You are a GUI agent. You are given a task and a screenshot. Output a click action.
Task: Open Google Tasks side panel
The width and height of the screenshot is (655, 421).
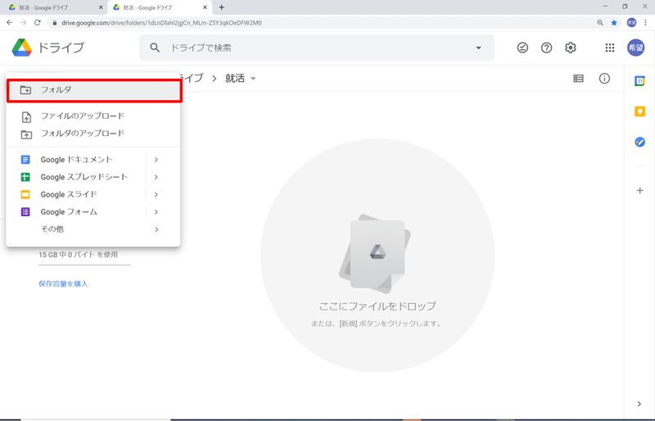click(x=639, y=143)
